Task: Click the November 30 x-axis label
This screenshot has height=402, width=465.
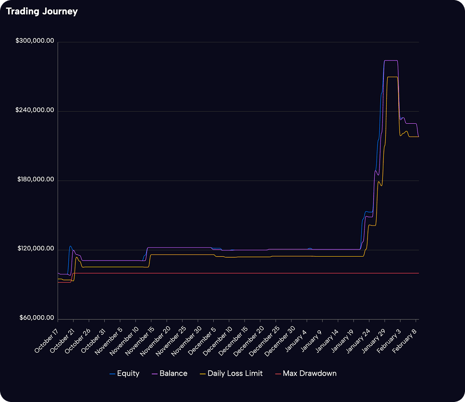Action: [186, 341]
